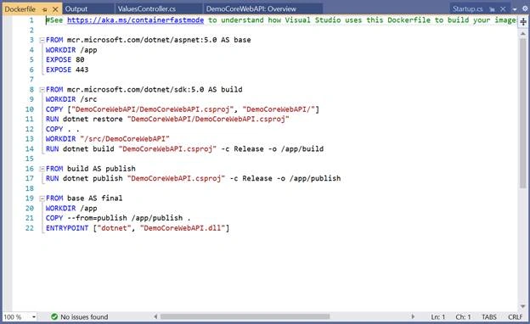This screenshot has width=530, height=324.
Task: Click the TABS indentation indicator
Action: pos(488,317)
